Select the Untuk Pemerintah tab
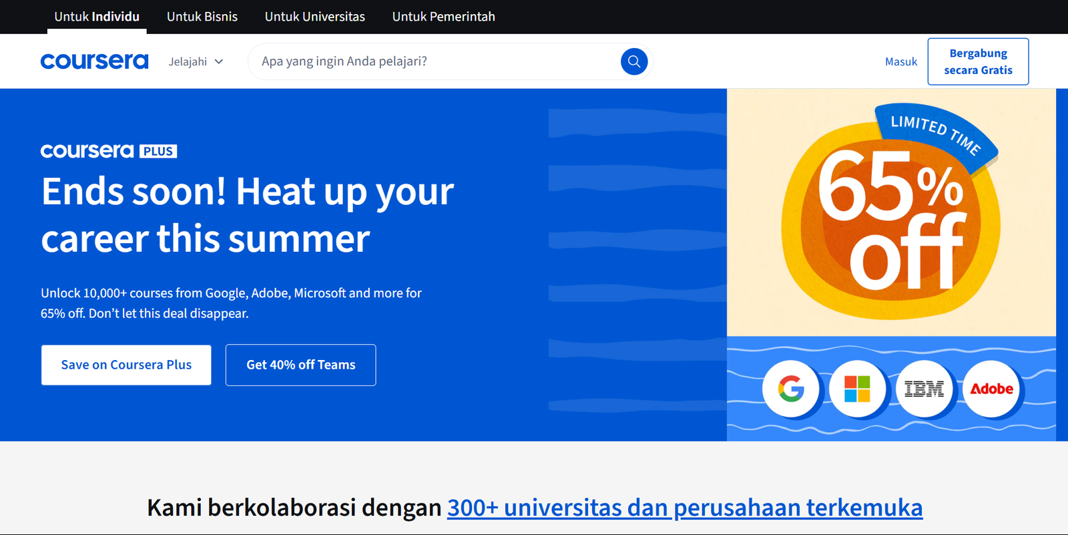The width and height of the screenshot is (1068, 535). click(x=444, y=17)
